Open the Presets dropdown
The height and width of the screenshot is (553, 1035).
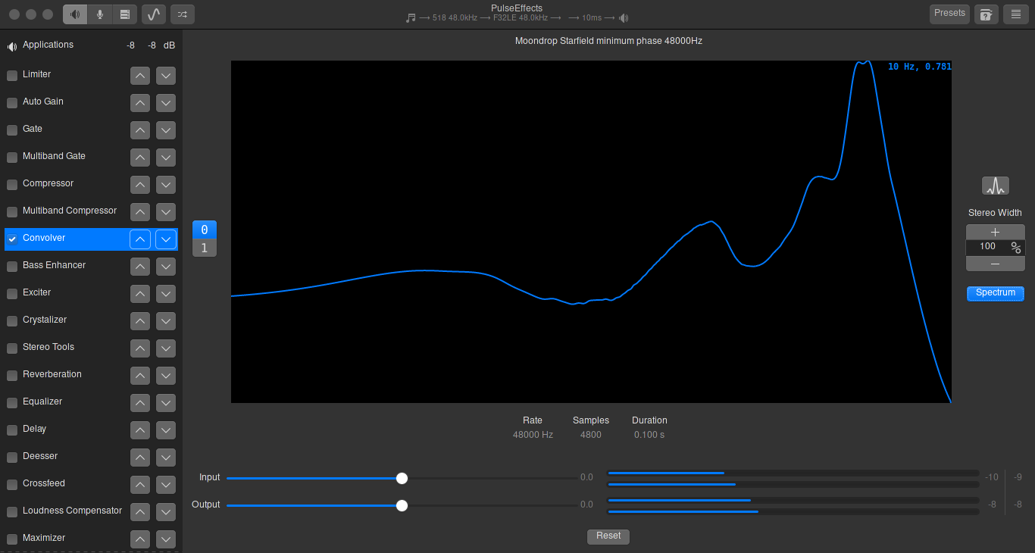(x=949, y=14)
